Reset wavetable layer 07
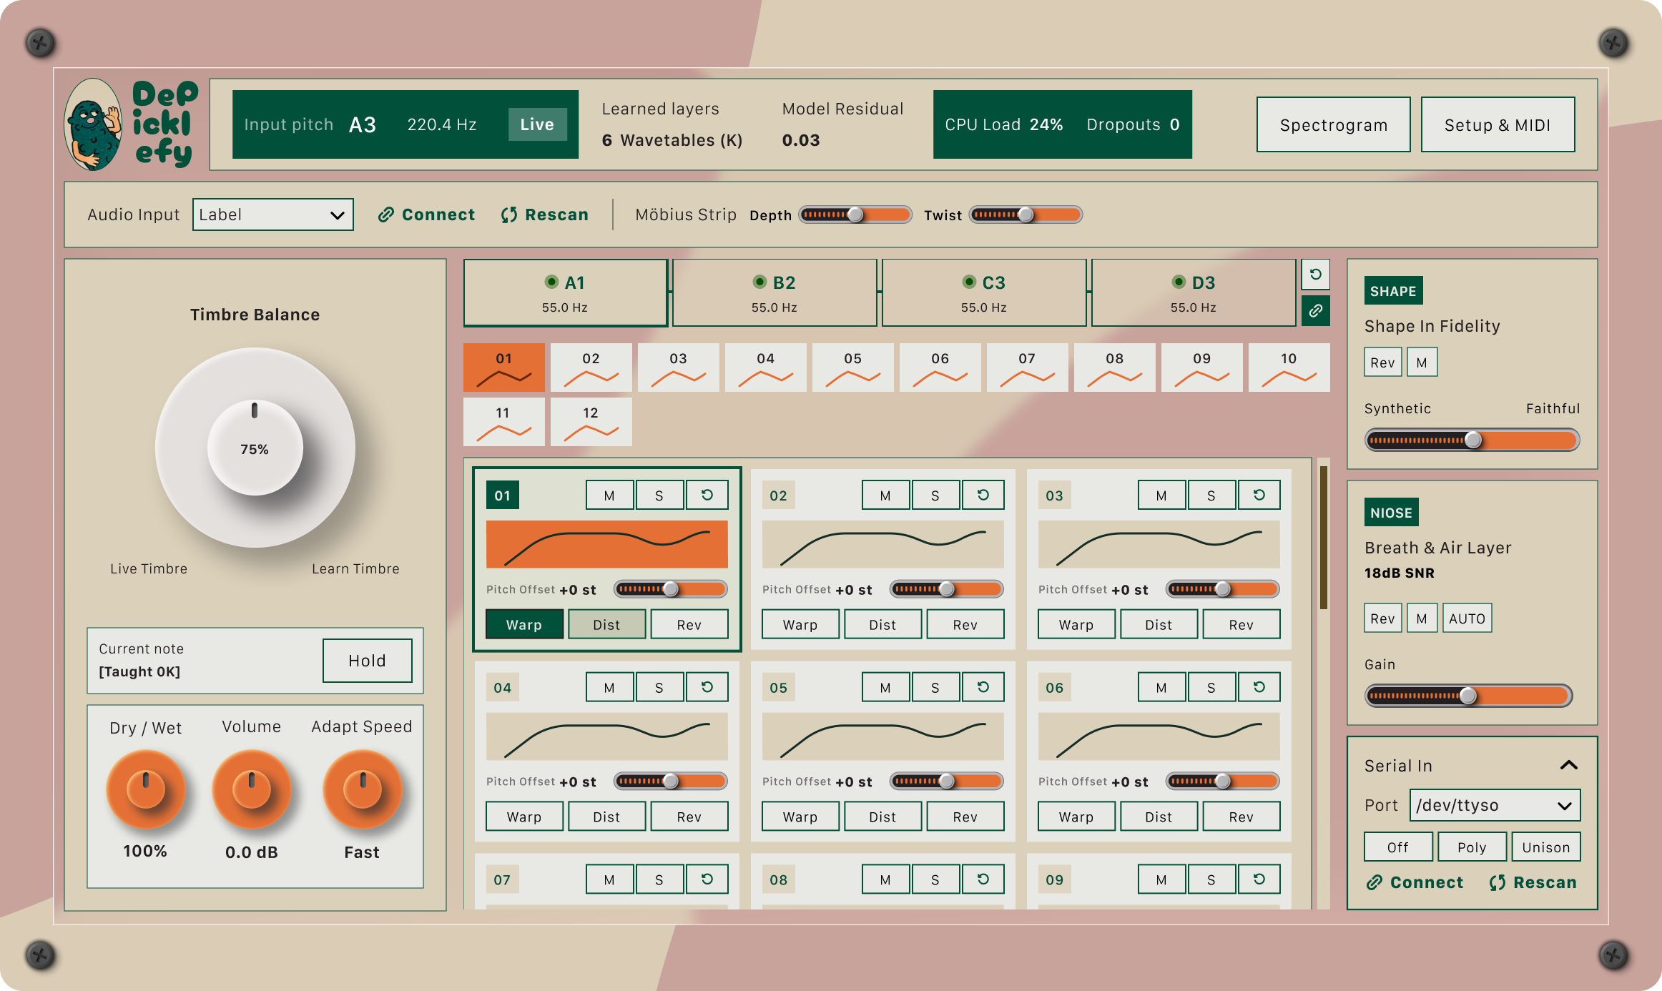The image size is (1662, 991). pyautogui.click(x=707, y=879)
